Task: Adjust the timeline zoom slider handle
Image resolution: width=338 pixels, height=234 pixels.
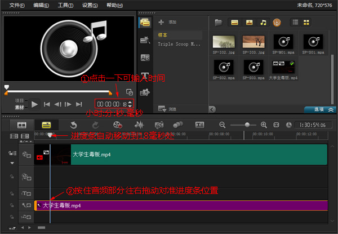Action: (247, 125)
